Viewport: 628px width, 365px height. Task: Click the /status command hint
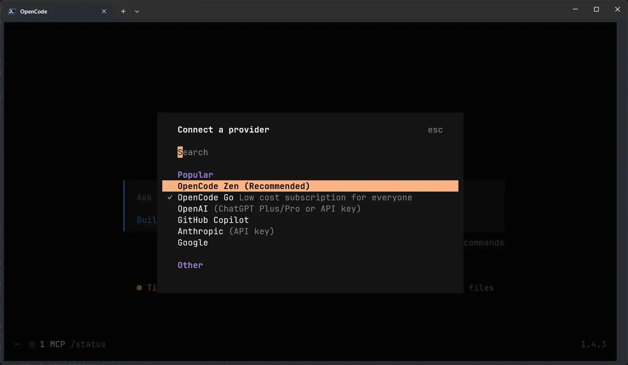point(88,344)
